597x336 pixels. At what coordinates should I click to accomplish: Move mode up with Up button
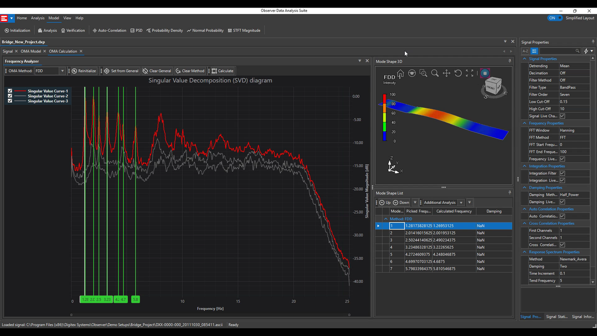pyautogui.click(x=385, y=203)
